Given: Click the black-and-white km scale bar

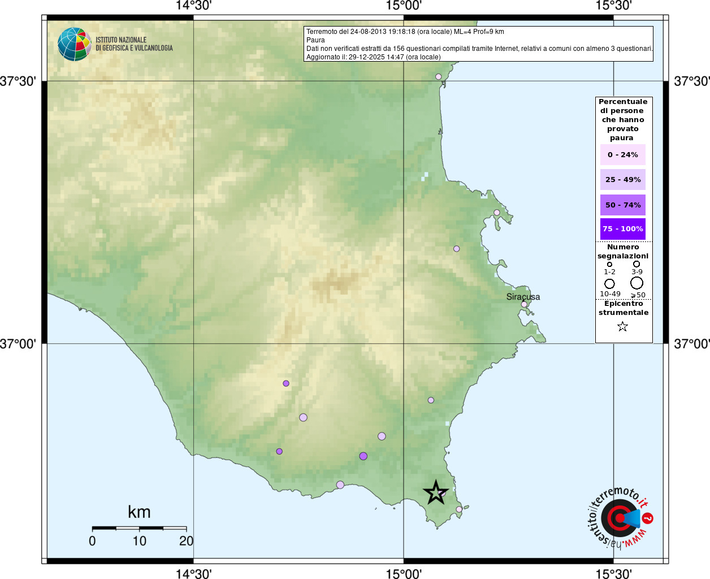Looking at the screenshot, I should coord(139,528).
